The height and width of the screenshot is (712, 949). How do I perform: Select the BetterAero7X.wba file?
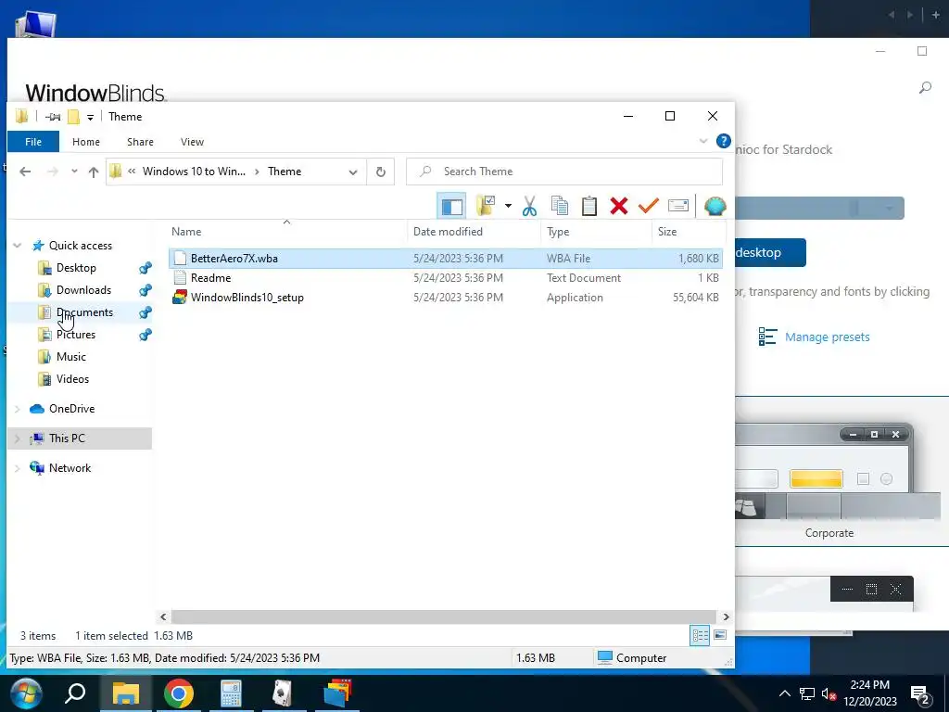[446, 259]
